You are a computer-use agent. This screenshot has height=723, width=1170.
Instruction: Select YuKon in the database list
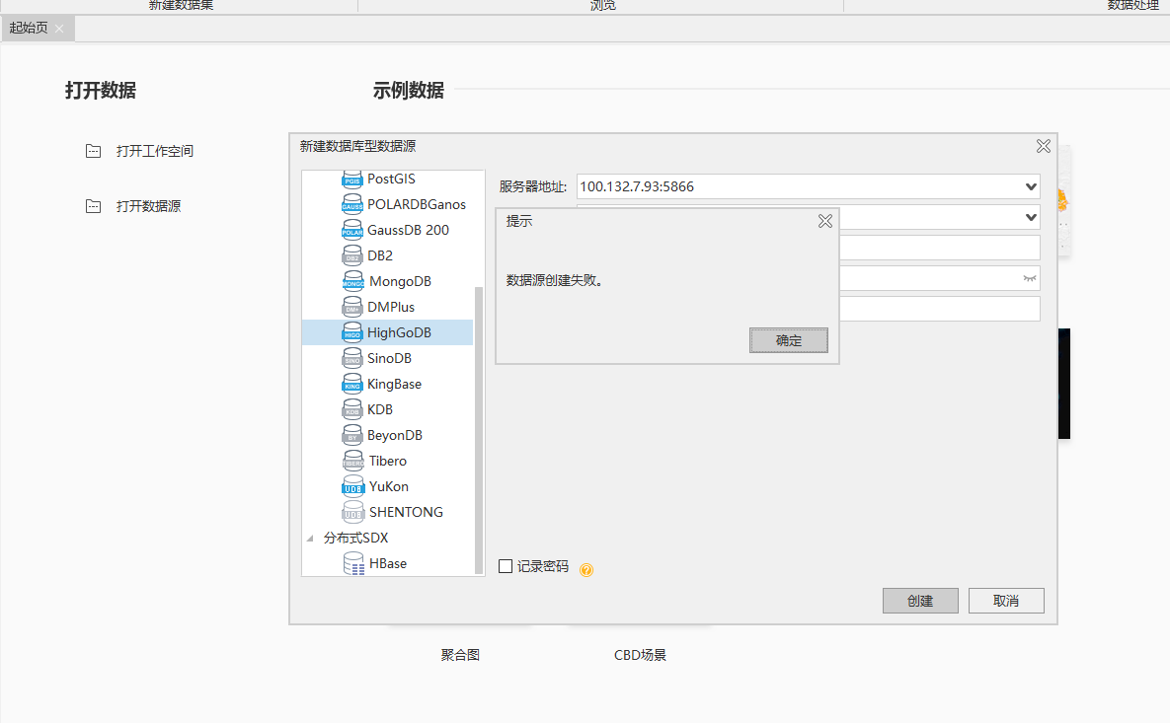click(x=389, y=486)
